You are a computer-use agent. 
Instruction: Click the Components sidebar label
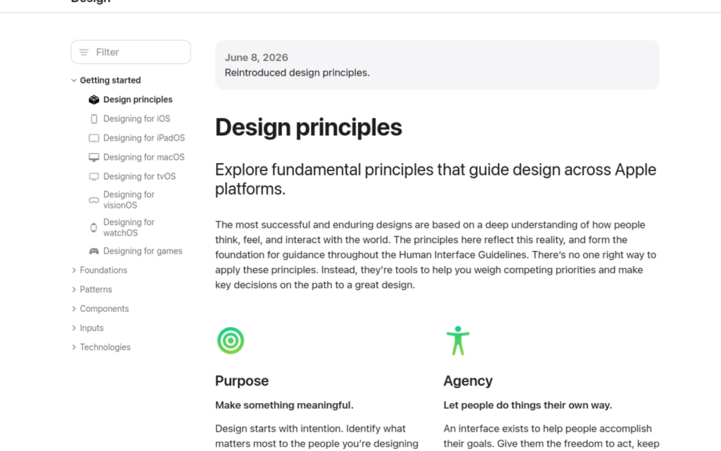(104, 309)
